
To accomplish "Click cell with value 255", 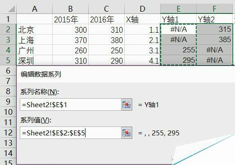I will 178,50.
